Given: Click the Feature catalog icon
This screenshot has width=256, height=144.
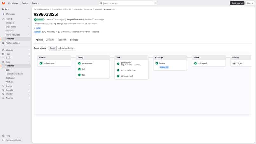Looking at the screenshot, I should pos(3,43).
